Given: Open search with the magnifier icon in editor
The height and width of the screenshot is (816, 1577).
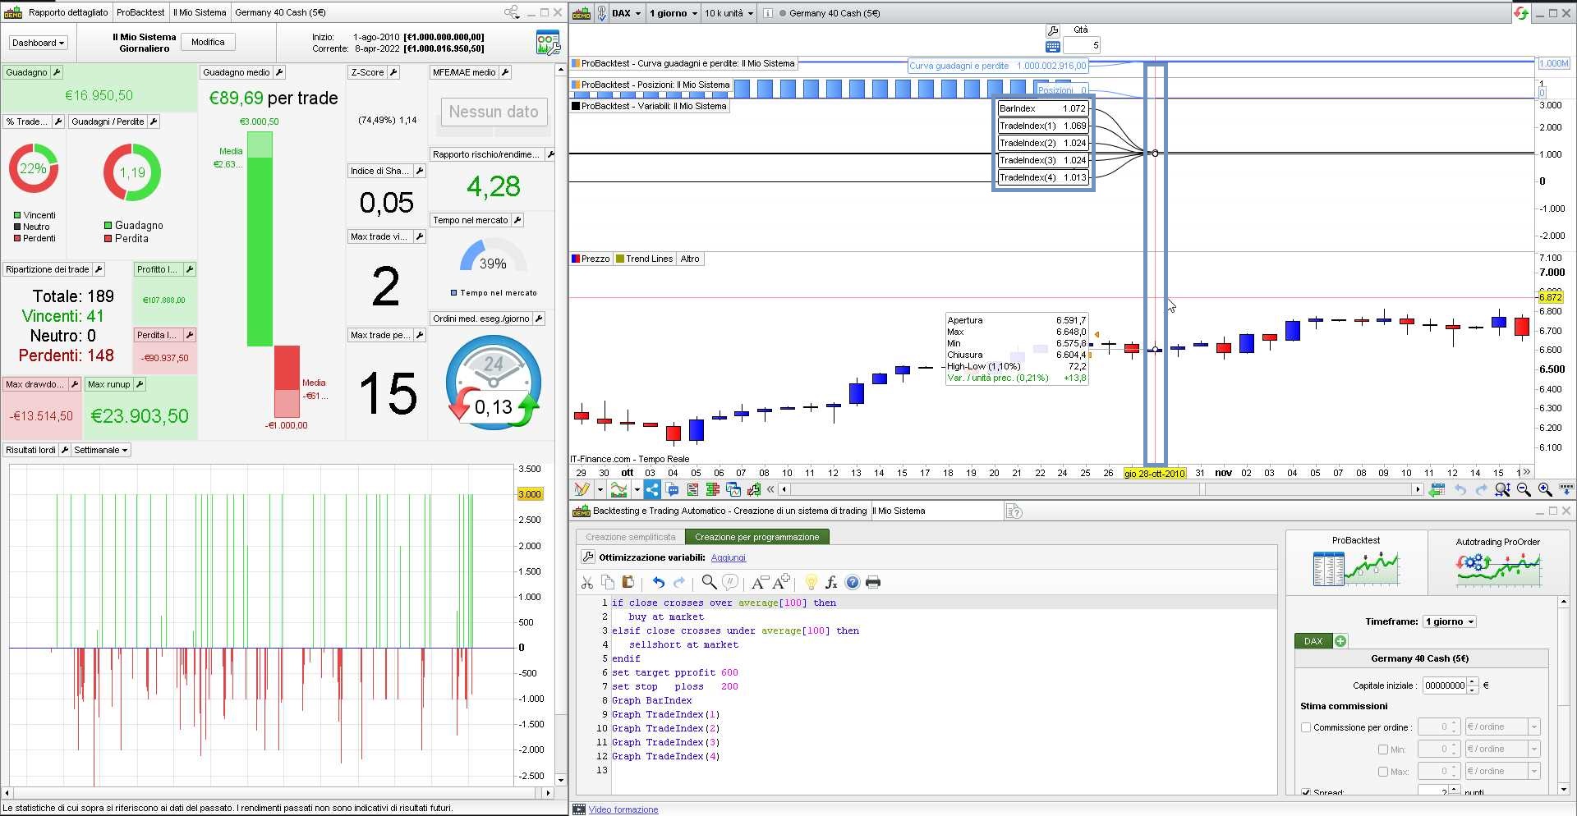Looking at the screenshot, I should [708, 582].
